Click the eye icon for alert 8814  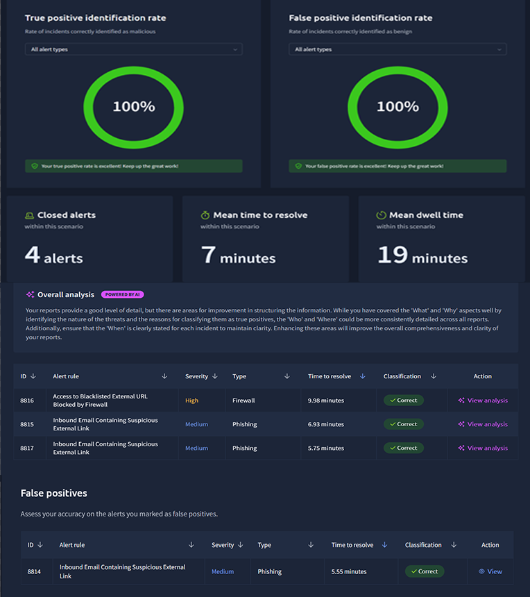point(481,571)
